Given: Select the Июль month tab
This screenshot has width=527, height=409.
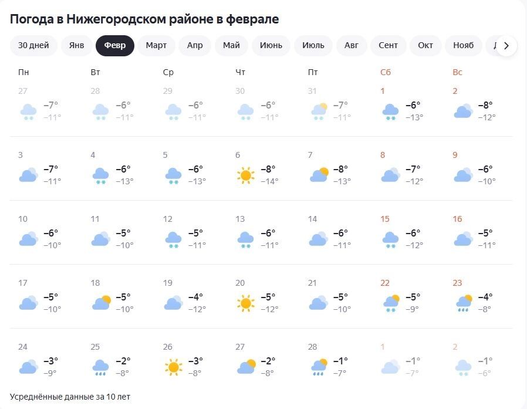Looking at the screenshot, I should 313,46.
